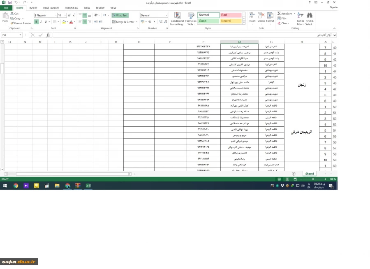The height and width of the screenshot is (269, 370).
Task: Click the Cut scissors icon
Action: [x=12, y=14]
